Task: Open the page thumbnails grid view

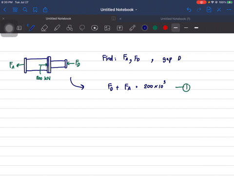Action: [15, 10]
